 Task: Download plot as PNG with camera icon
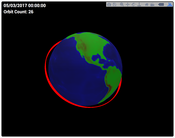click(x=109, y=5)
